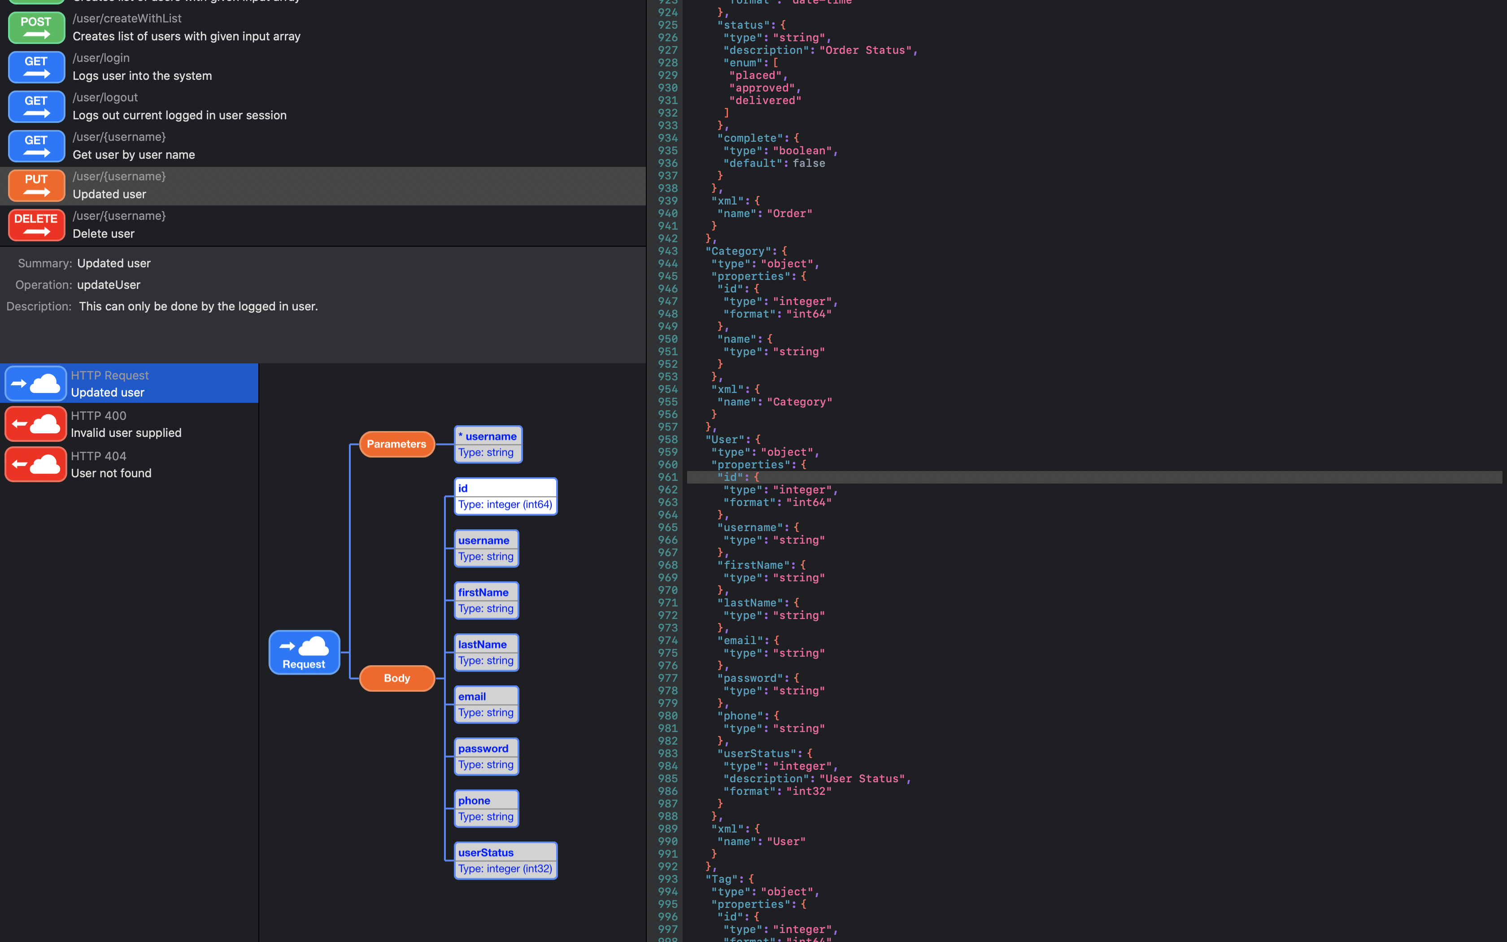
Task: Select the POST /user/createWithList endpoint icon
Action: [36, 27]
